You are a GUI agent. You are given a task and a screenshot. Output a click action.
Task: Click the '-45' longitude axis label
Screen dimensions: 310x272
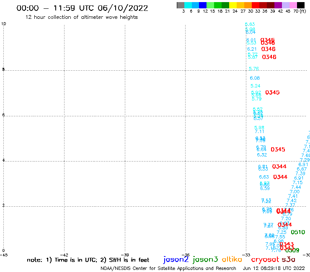(x=4, y=255)
